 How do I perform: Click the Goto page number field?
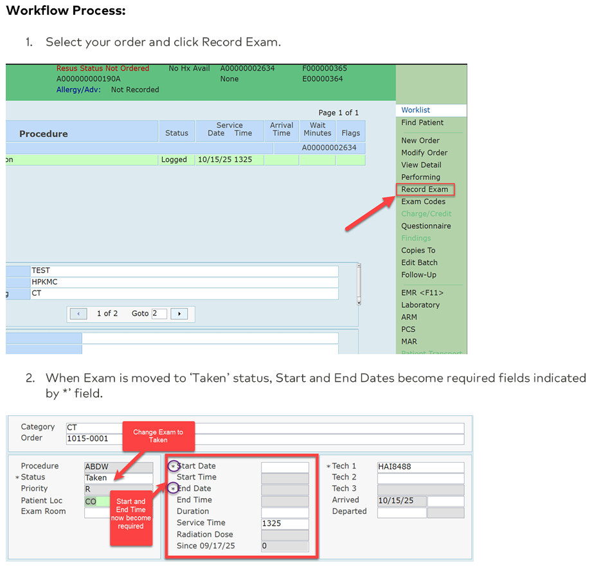point(159,314)
